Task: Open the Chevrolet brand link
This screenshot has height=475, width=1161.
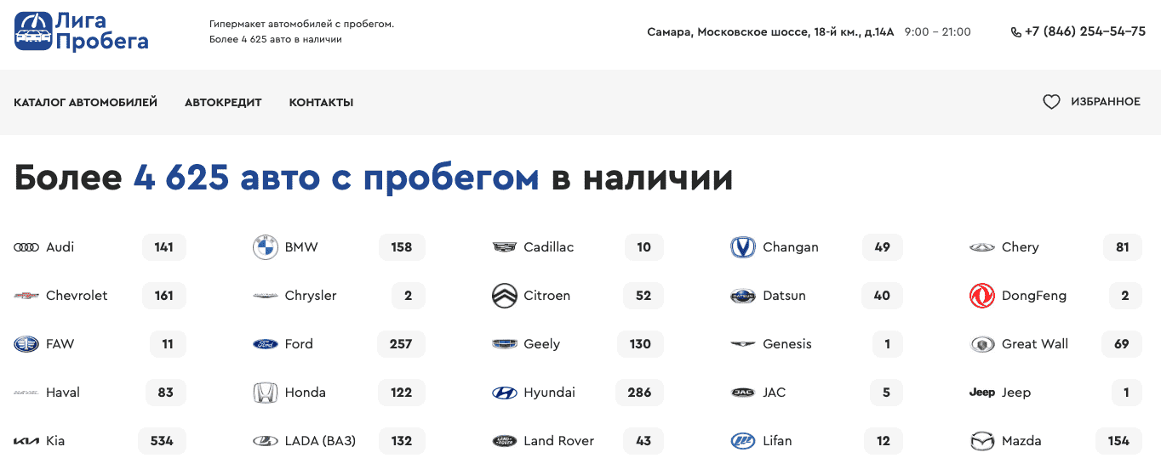Action: coord(77,296)
